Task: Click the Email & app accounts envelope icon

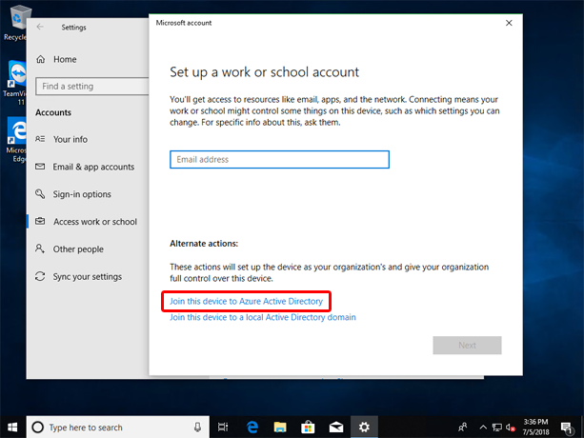Action: [x=40, y=167]
